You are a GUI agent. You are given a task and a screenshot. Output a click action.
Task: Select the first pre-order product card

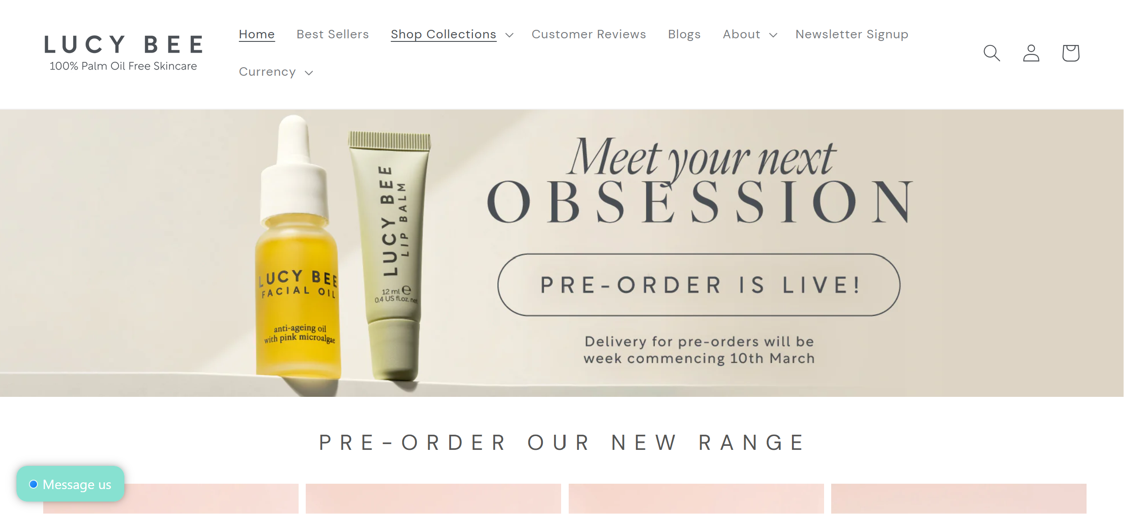[171, 499]
